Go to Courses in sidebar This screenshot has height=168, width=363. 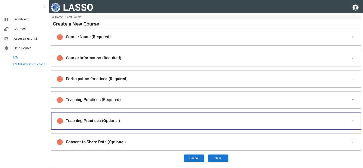(x=20, y=29)
